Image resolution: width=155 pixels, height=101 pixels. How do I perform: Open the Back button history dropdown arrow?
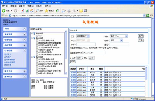tap(11, 11)
